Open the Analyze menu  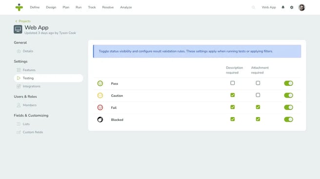coord(126,7)
